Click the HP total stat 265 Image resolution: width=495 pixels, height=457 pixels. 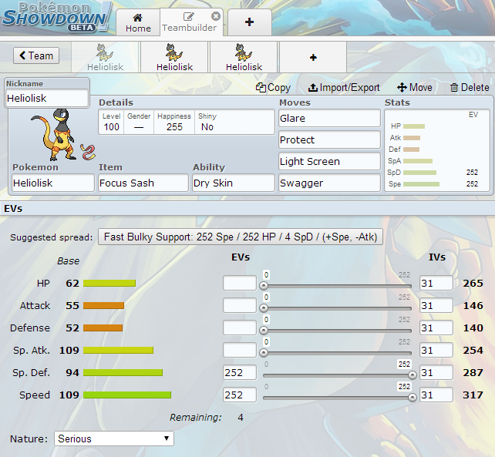point(473,283)
